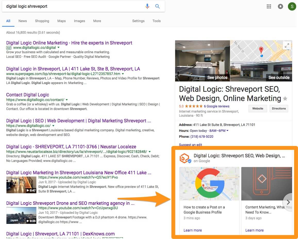Click the Digital Logic orange logo icon
This screenshot has width=298, height=239.
[185, 158]
